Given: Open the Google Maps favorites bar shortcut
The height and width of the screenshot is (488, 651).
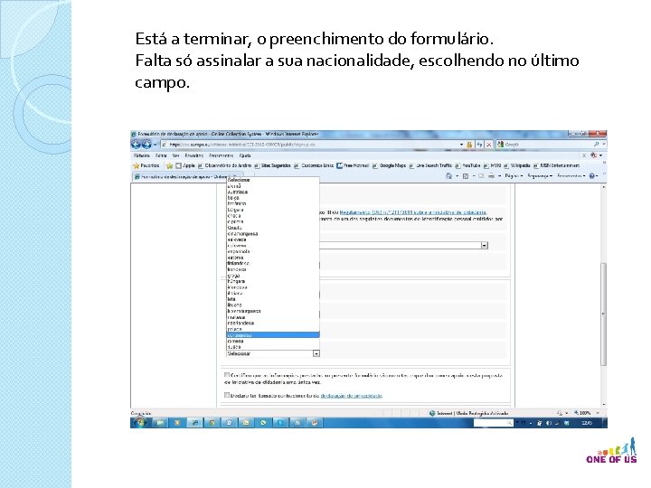Looking at the screenshot, I should (x=390, y=165).
